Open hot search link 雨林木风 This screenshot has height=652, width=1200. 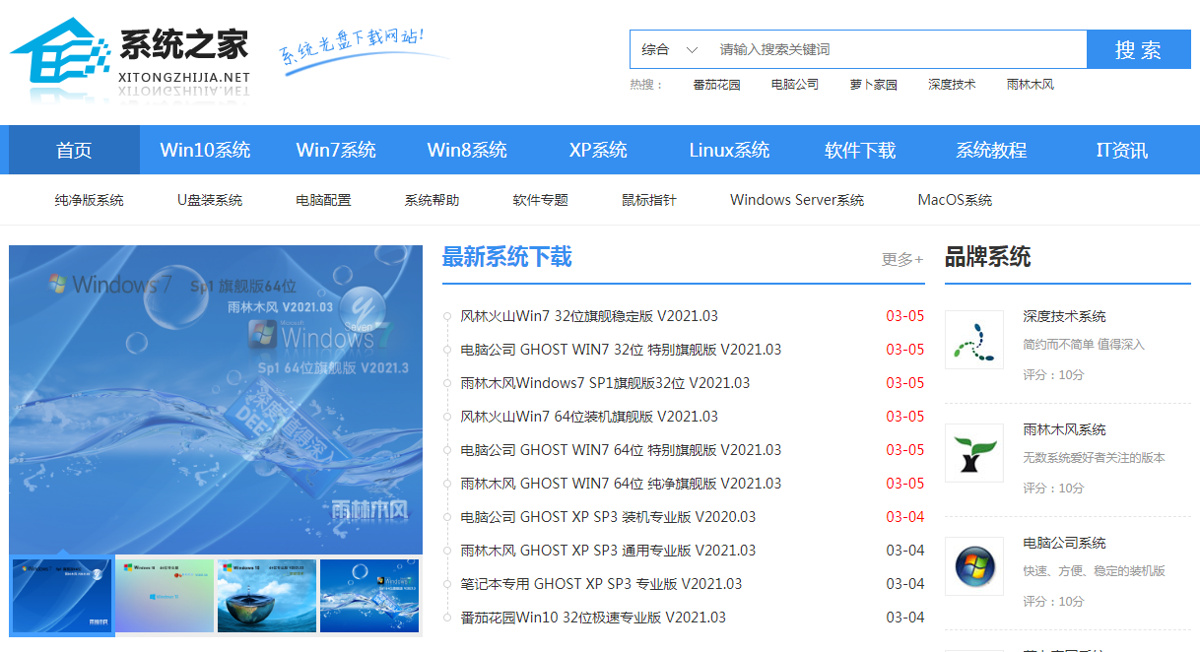[1031, 85]
